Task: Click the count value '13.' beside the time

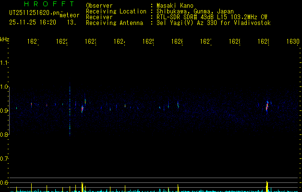Action: click(x=72, y=23)
